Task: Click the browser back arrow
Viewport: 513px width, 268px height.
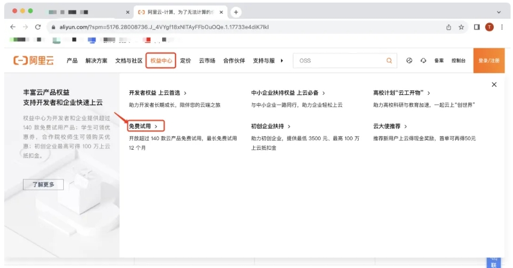Action: (x=13, y=27)
